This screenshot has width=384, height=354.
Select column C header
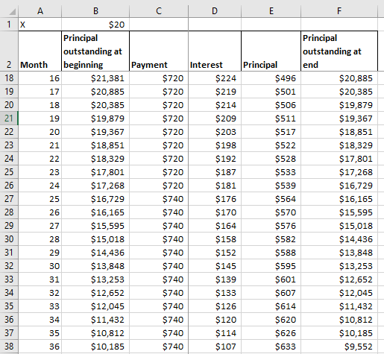[x=159, y=11]
